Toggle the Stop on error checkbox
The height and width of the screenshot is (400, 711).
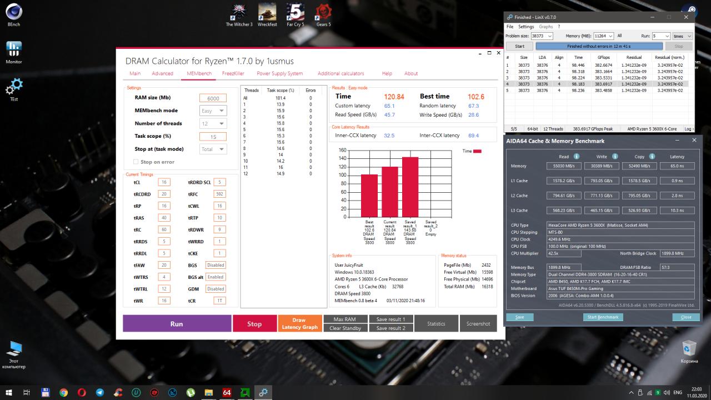(136, 162)
